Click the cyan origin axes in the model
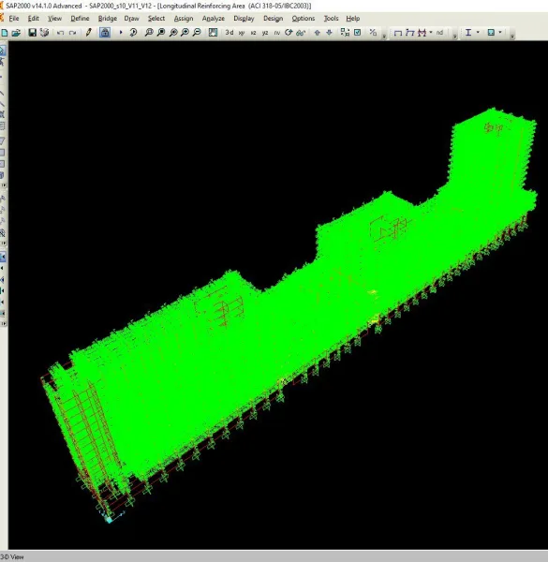548x562 pixels. coord(109,519)
